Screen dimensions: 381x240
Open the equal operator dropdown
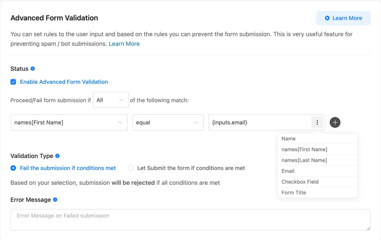pos(167,122)
